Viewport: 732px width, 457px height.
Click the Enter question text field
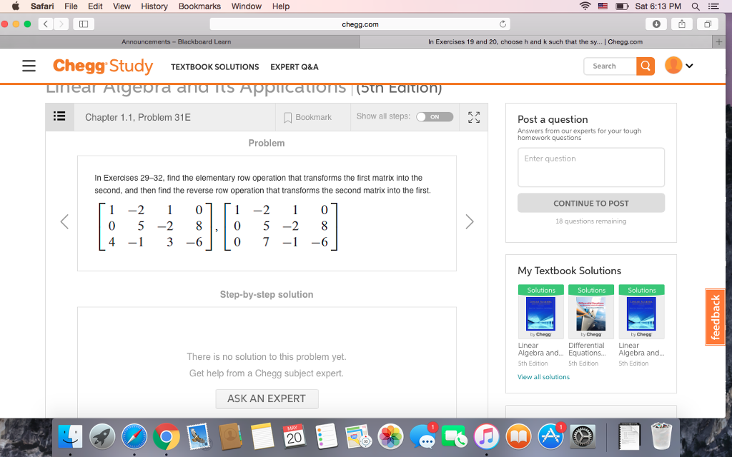pos(591,166)
